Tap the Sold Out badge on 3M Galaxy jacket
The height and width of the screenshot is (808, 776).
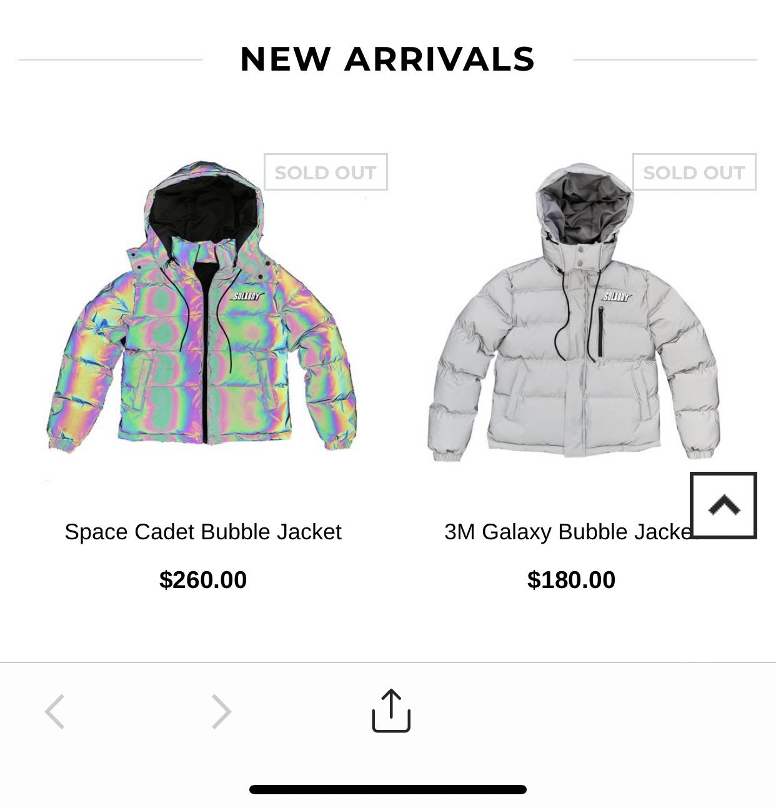point(694,172)
